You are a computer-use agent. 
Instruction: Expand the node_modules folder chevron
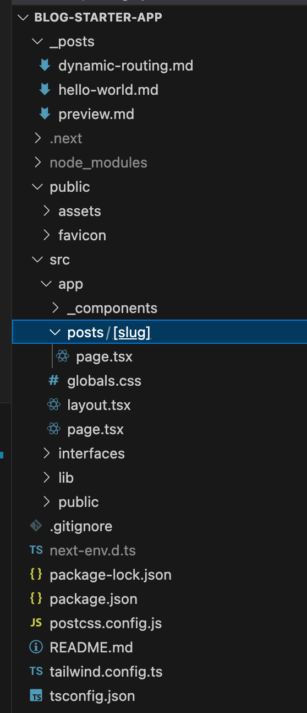click(x=37, y=163)
